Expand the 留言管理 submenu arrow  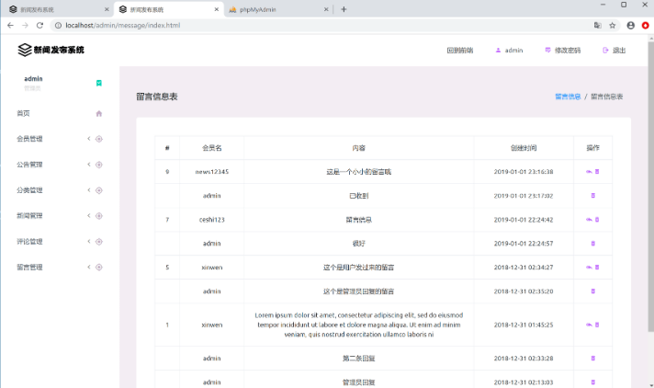coord(89,268)
